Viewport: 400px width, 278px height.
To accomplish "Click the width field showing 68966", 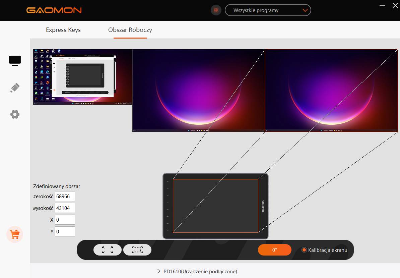I will [65, 196].
